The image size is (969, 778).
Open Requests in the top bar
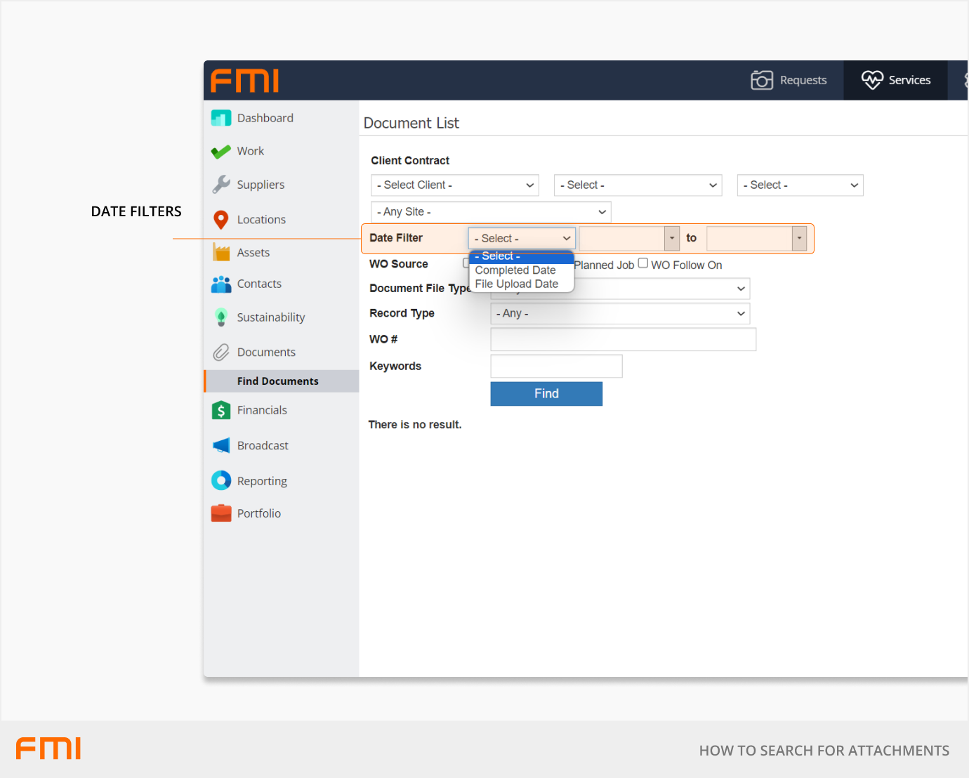click(x=789, y=81)
